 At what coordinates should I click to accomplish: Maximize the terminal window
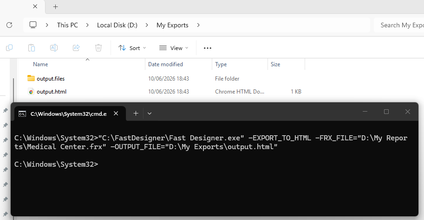[386, 112]
